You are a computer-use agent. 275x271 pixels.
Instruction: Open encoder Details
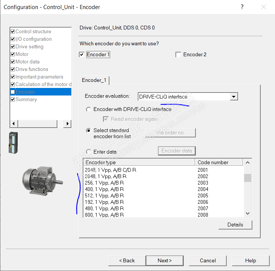tap(235, 225)
